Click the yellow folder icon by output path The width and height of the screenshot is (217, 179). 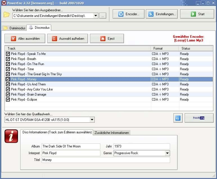[7, 15]
